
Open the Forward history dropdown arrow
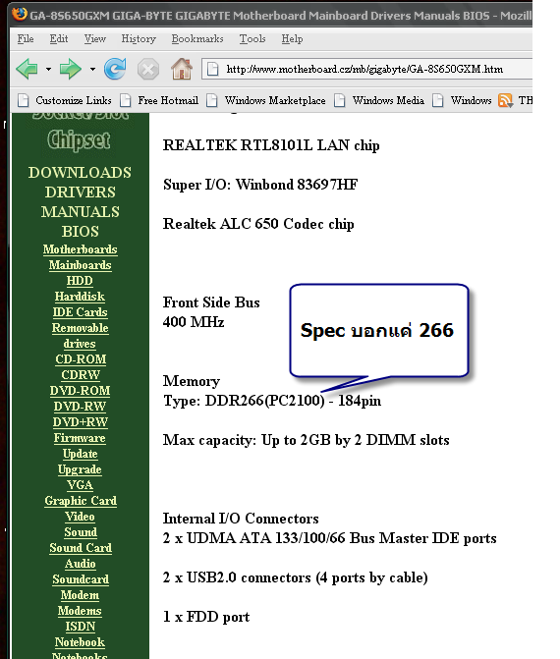(92, 70)
